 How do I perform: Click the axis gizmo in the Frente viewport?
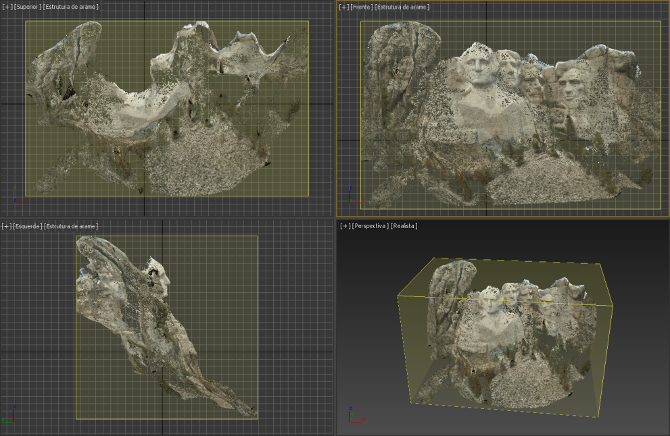pos(356,195)
